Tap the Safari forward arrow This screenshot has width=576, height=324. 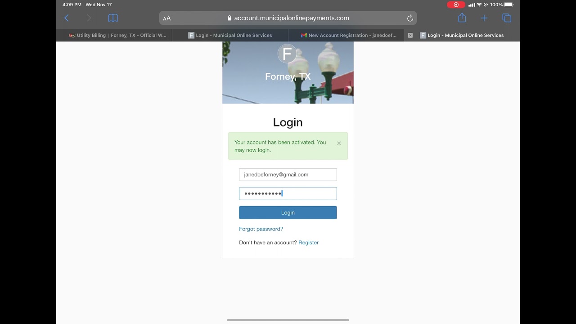click(89, 18)
